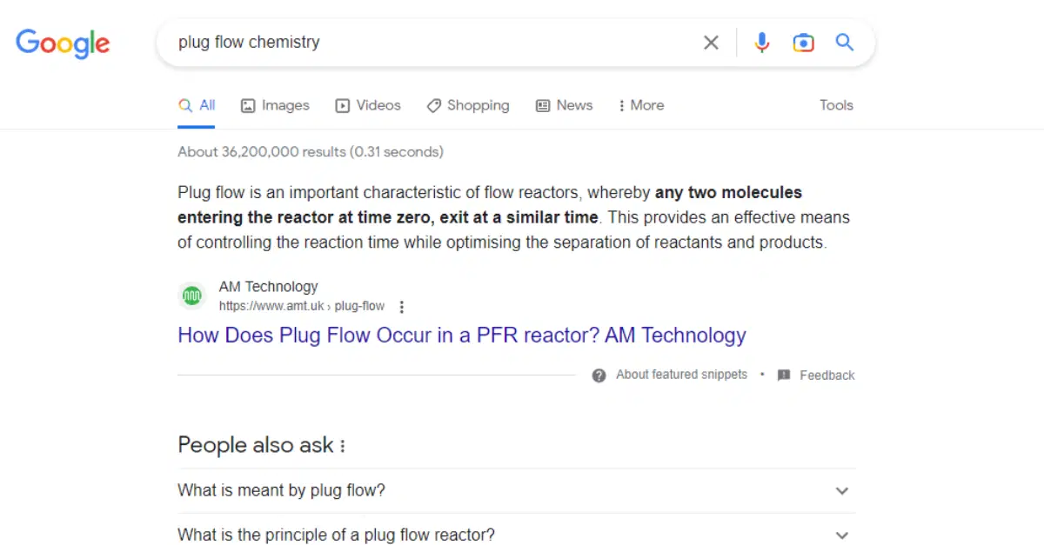Image resolution: width=1044 pixels, height=545 pixels.
Task: Run the search with the magnifying glass icon
Action: [x=844, y=42]
